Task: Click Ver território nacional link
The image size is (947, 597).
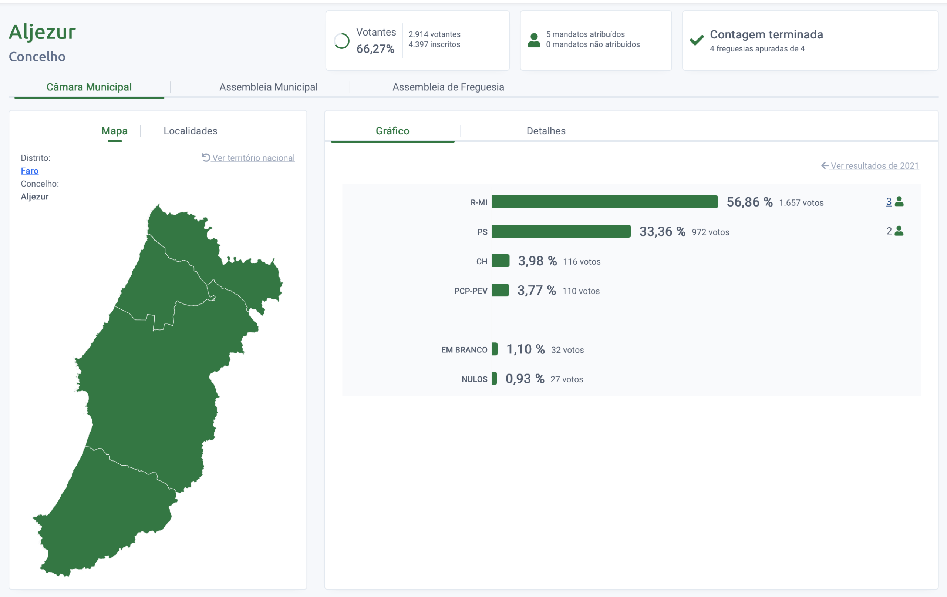Action: [x=253, y=158]
